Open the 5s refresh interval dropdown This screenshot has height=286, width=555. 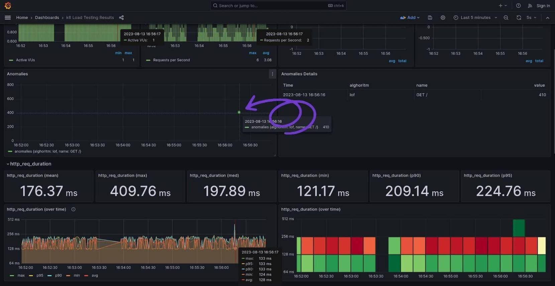coord(531,17)
